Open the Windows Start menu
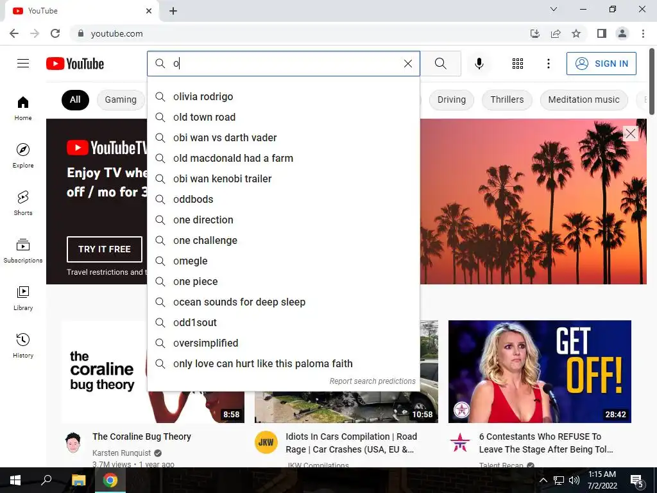 pos(15,480)
